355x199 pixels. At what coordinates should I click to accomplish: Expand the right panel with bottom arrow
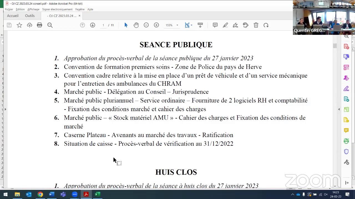coord(347,183)
